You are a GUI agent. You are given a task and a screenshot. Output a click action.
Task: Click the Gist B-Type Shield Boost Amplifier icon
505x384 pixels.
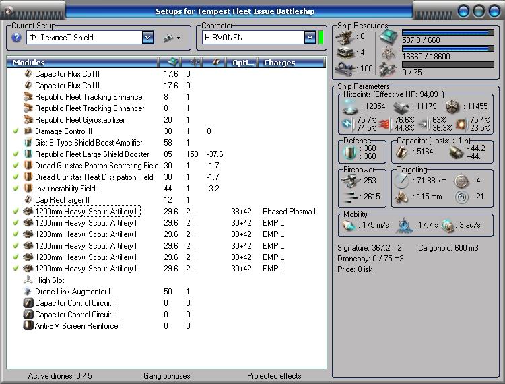(x=28, y=143)
